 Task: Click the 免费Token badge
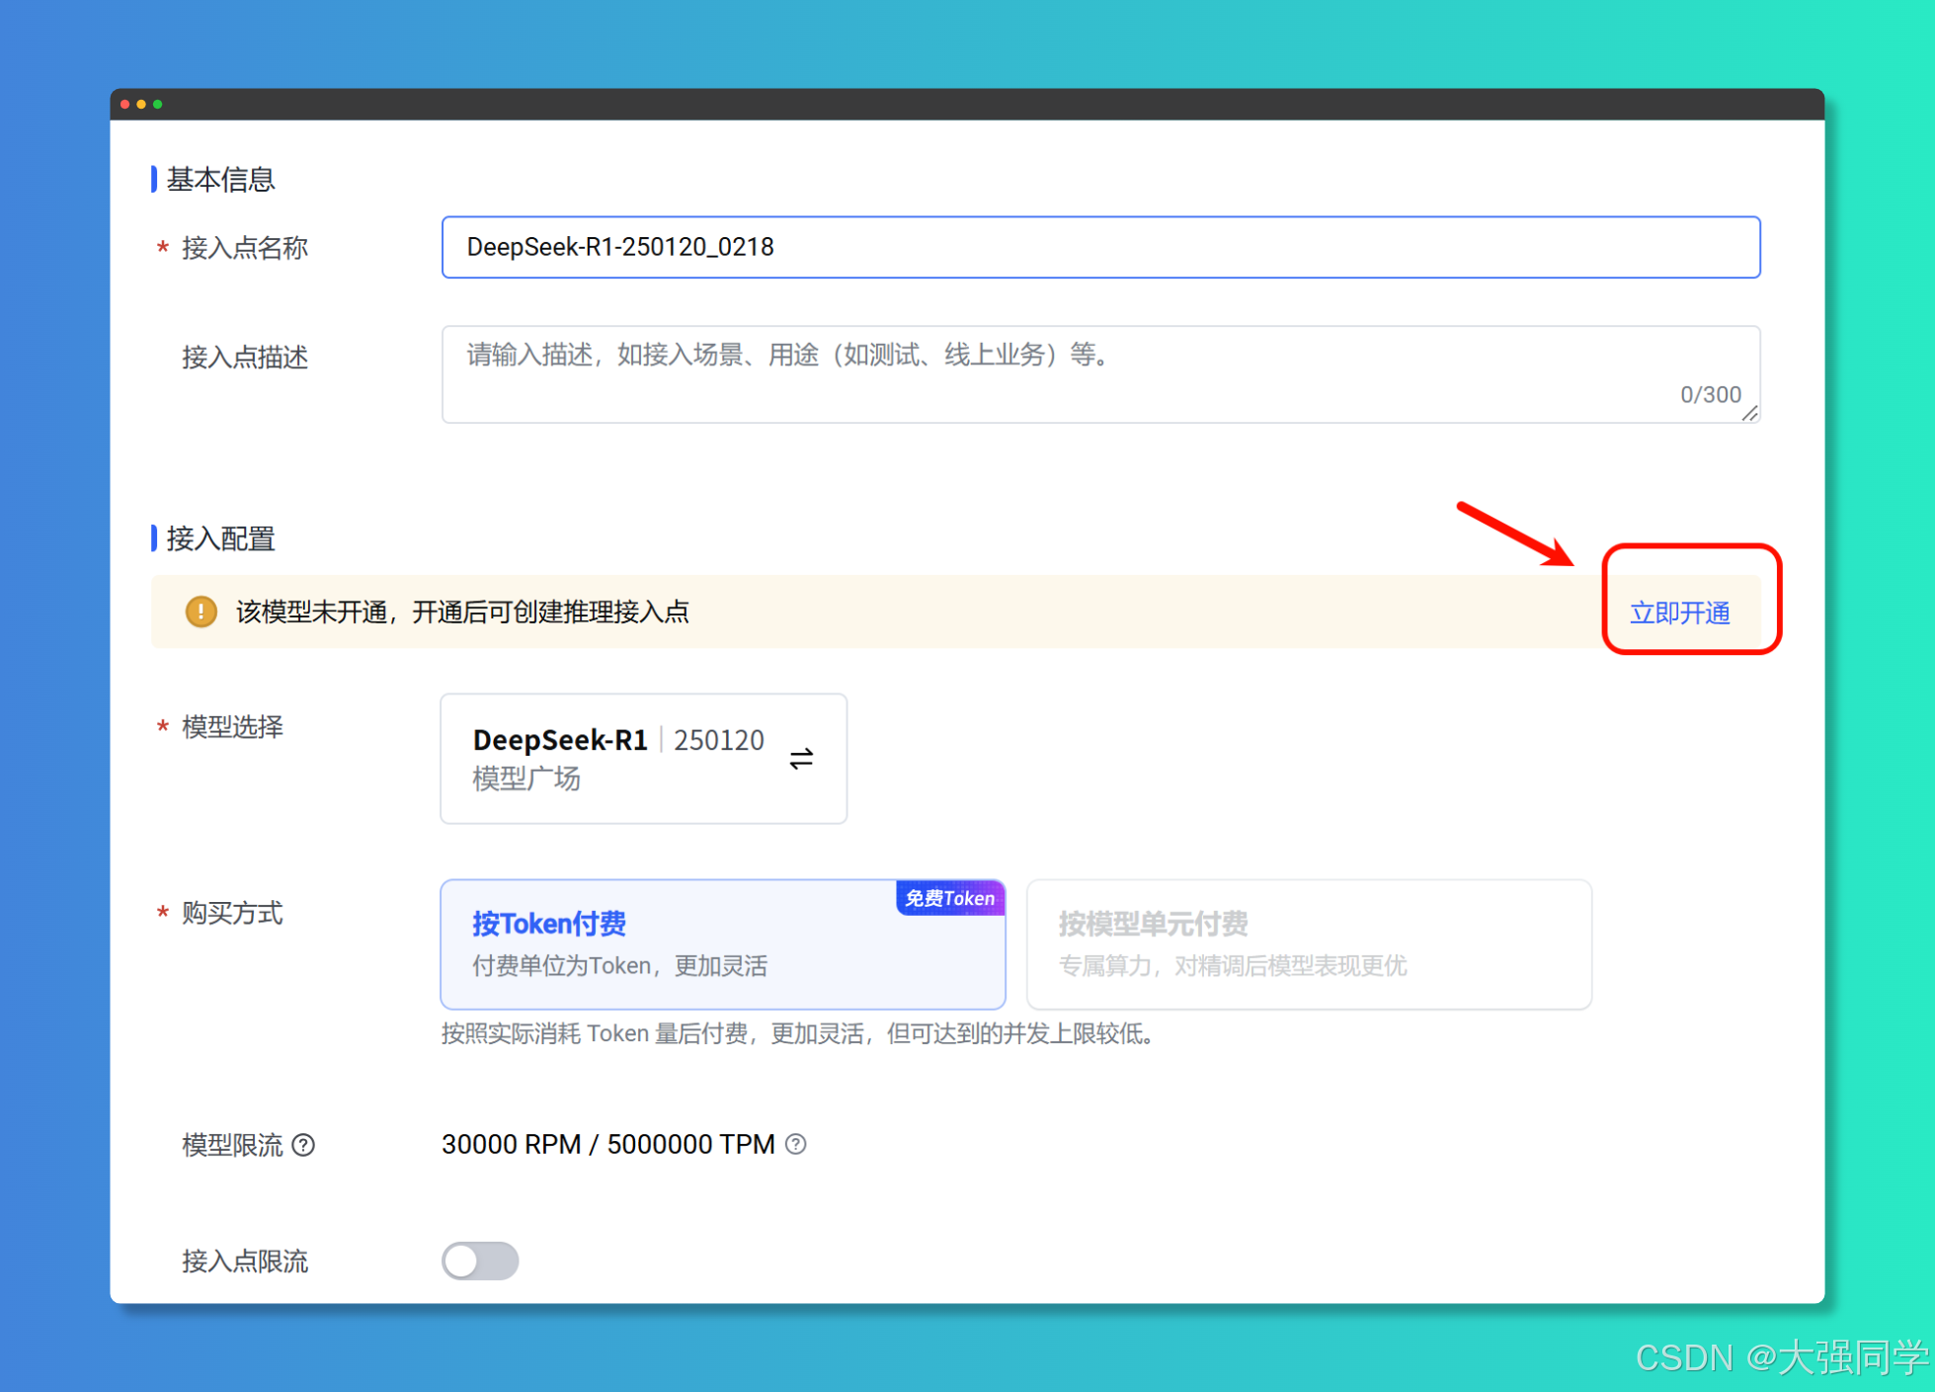point(949,898)
